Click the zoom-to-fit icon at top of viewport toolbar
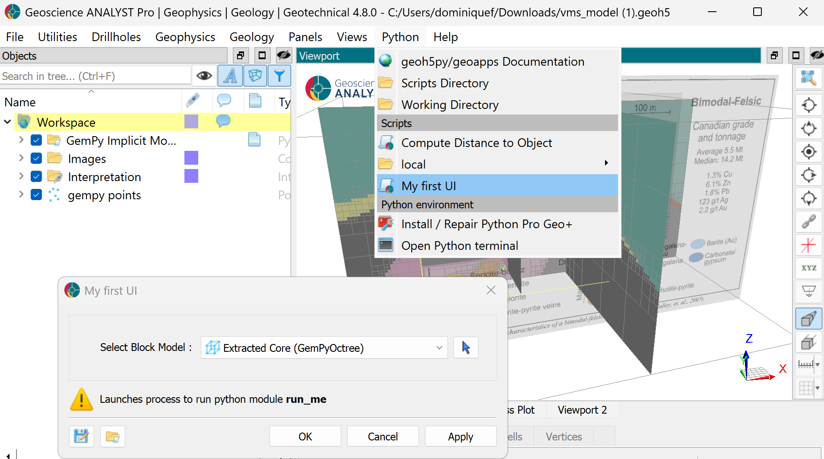The height and width of the screenshot is (459, 824). (808, 78)
